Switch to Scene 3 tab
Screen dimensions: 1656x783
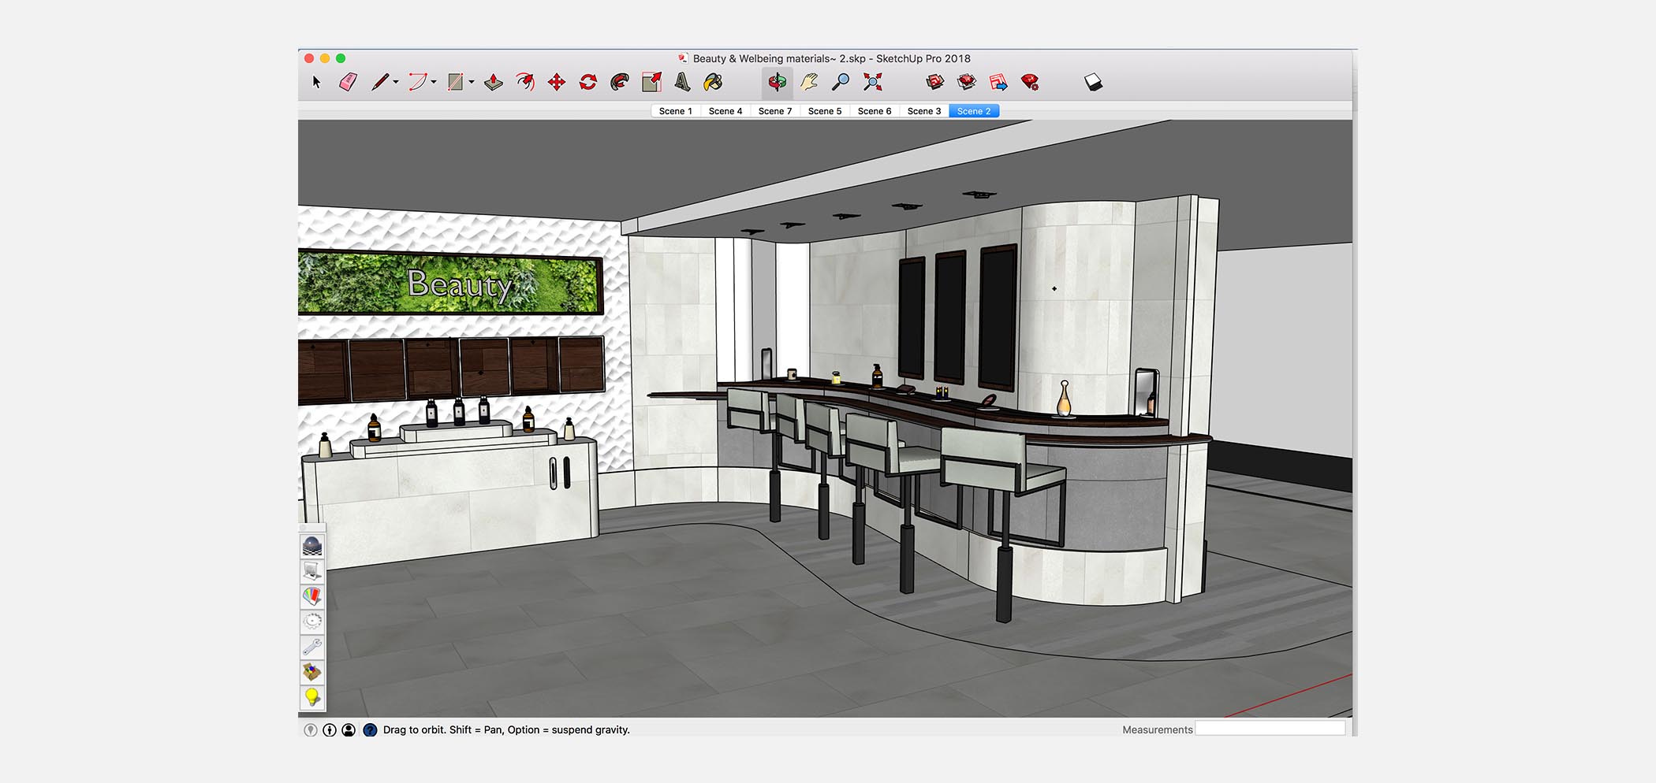coord(924,111)
